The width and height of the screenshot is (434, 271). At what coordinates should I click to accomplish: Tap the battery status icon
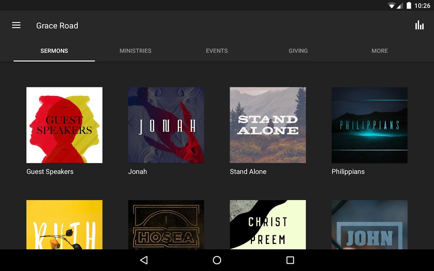[409, 5]
